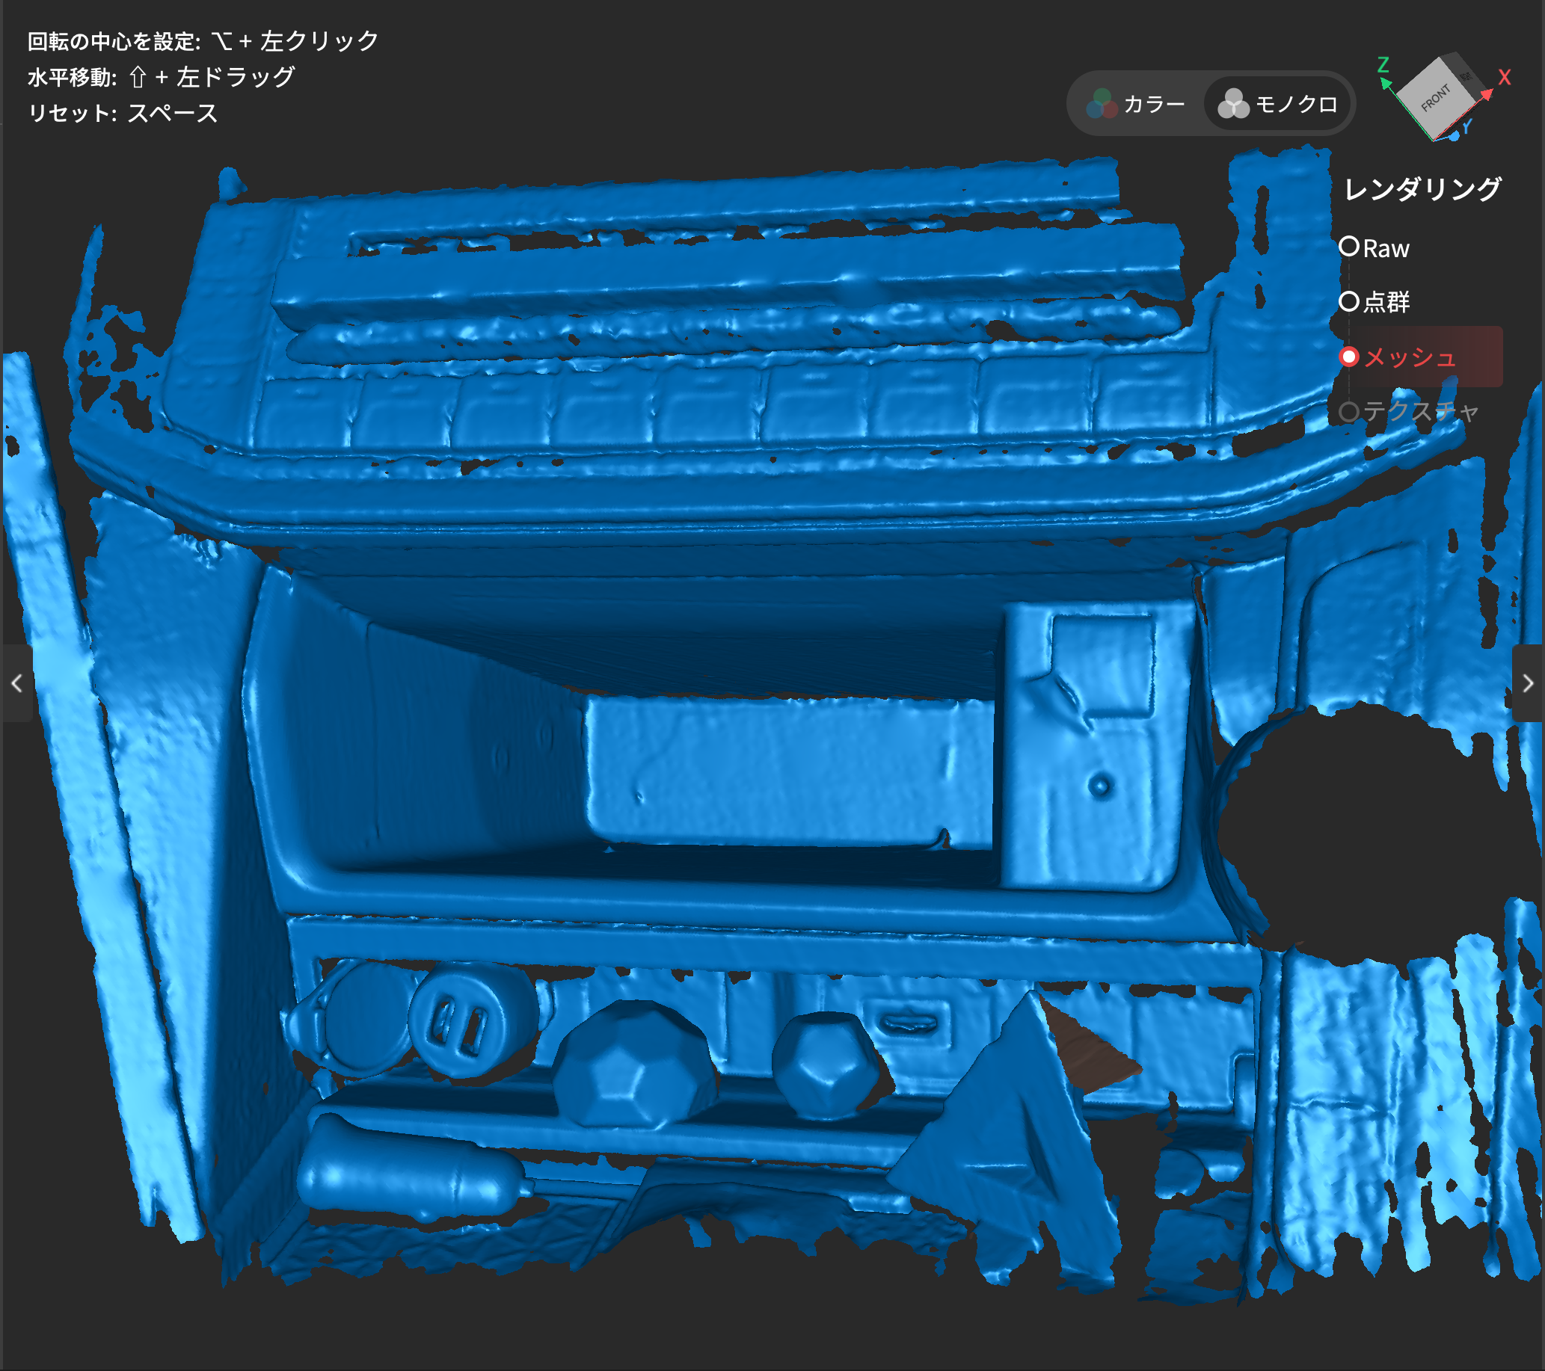
Task: Click the blue Y axis handle
Action: [x=1455, y=136]
